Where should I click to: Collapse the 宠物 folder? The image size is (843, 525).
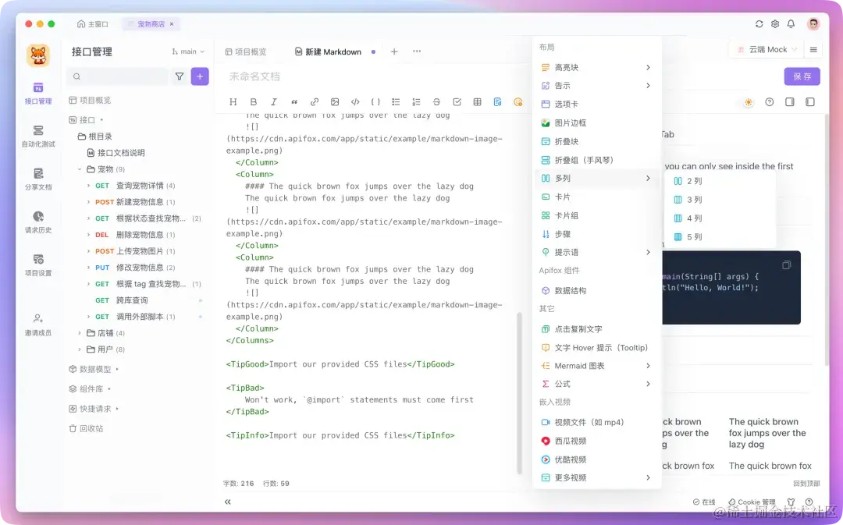point(80,169)
